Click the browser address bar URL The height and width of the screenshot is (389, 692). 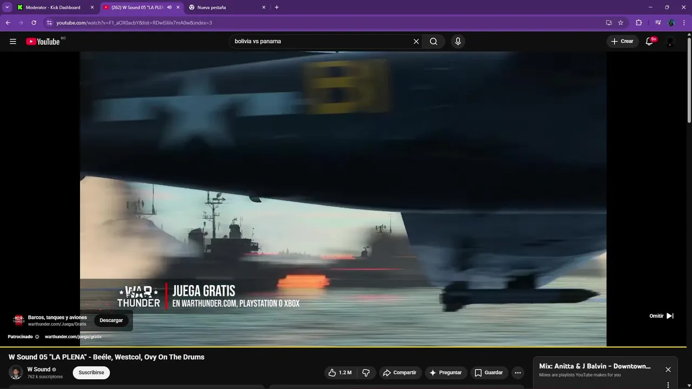coord(134,23)
